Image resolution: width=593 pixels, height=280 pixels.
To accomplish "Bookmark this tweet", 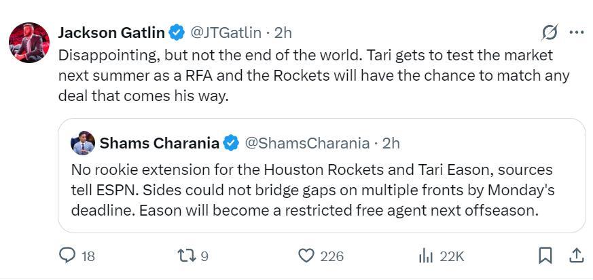I will click(x=545, y=255).
